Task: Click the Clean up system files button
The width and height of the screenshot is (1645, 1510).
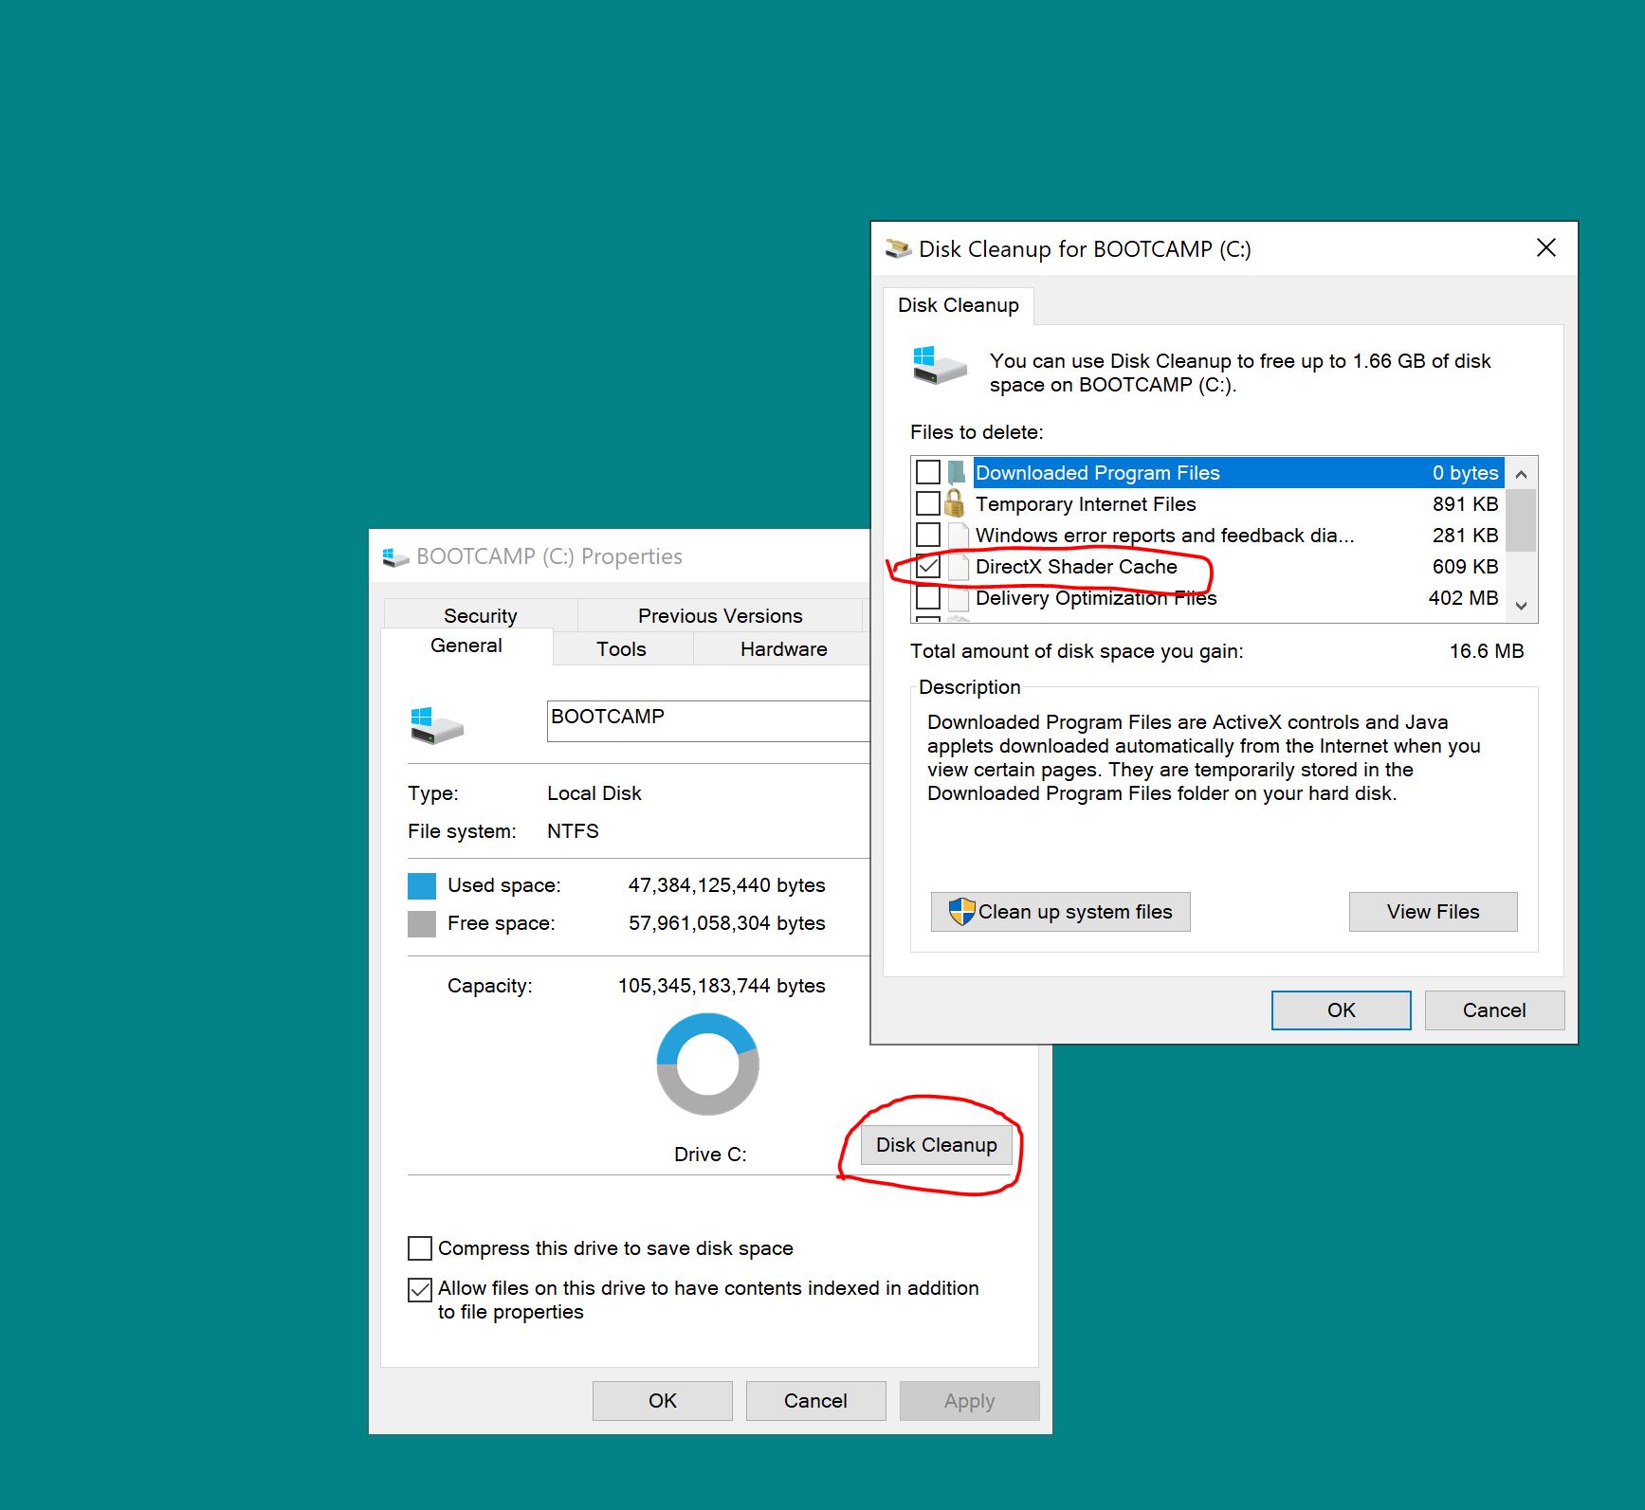Action: tap(1060, 912)
